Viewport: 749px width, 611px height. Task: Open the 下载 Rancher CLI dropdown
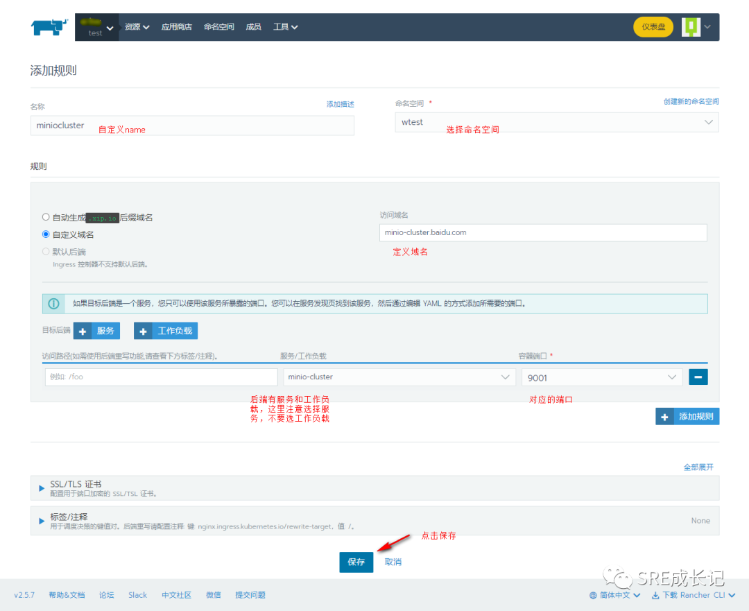coord(694,595)
